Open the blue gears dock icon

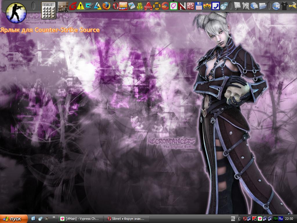(224, 6)
